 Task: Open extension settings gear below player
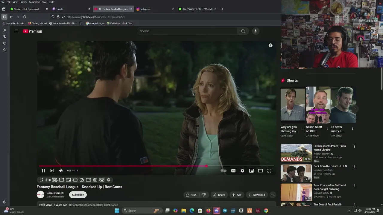[x=109, y=180]
